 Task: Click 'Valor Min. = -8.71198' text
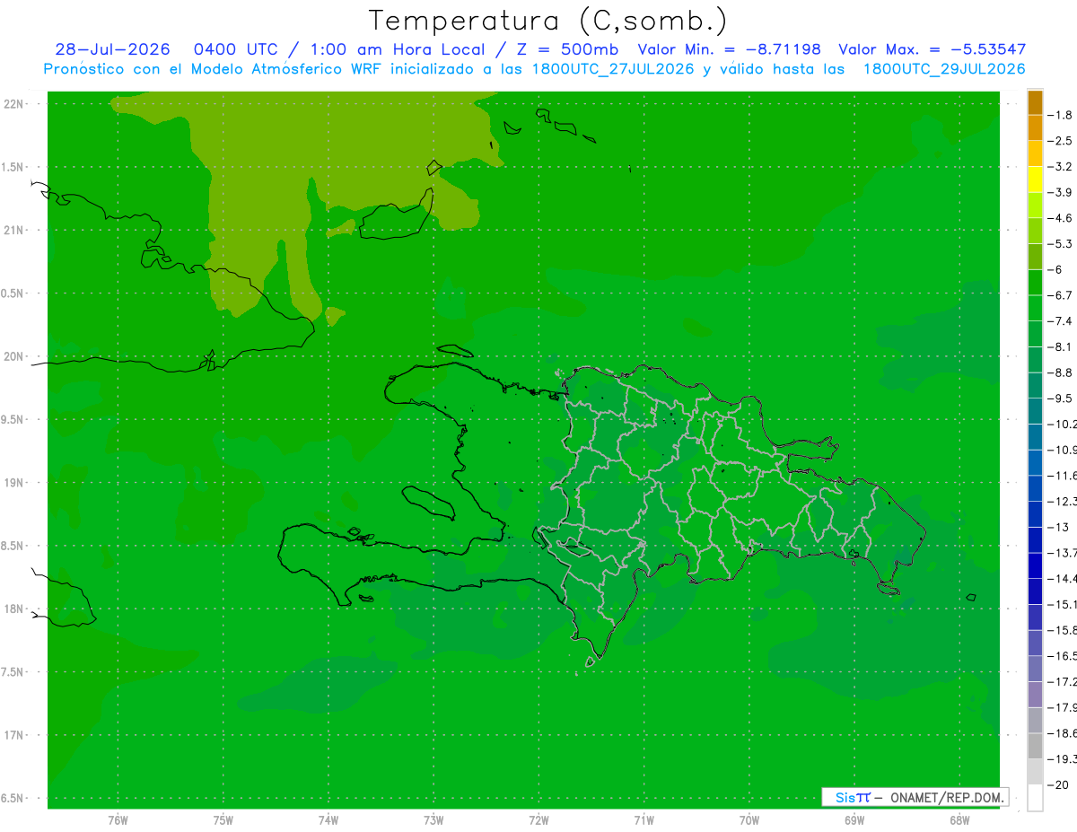729,49
